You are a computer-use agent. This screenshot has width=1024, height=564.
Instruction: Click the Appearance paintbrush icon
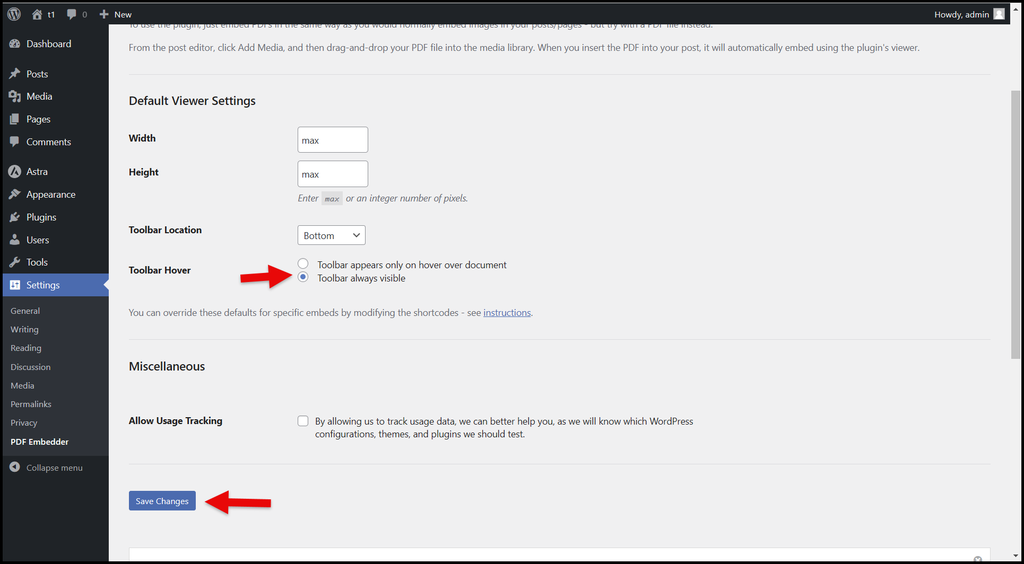pyautogui.click(x=15, y=195)
